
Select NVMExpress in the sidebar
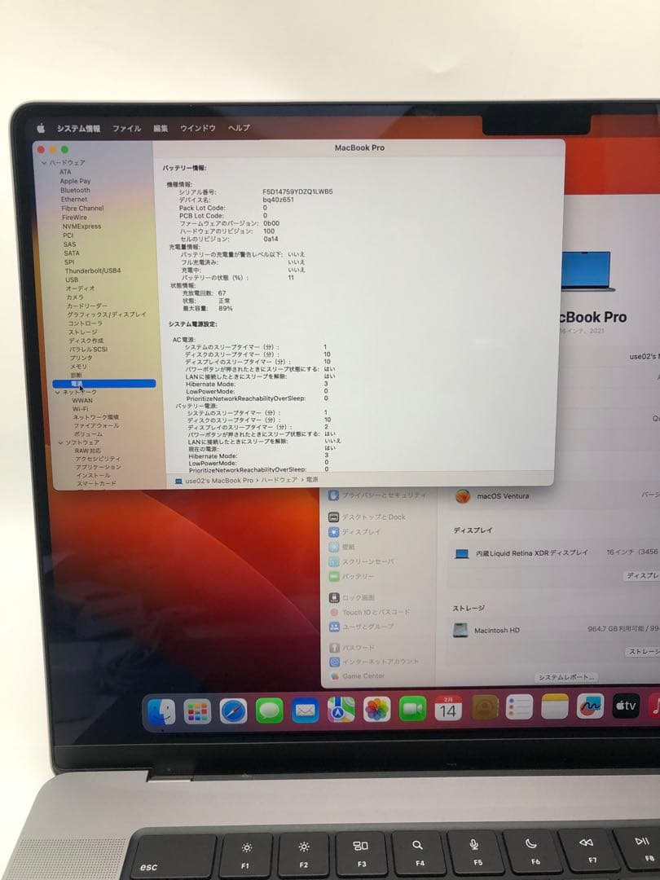point(82,227)
